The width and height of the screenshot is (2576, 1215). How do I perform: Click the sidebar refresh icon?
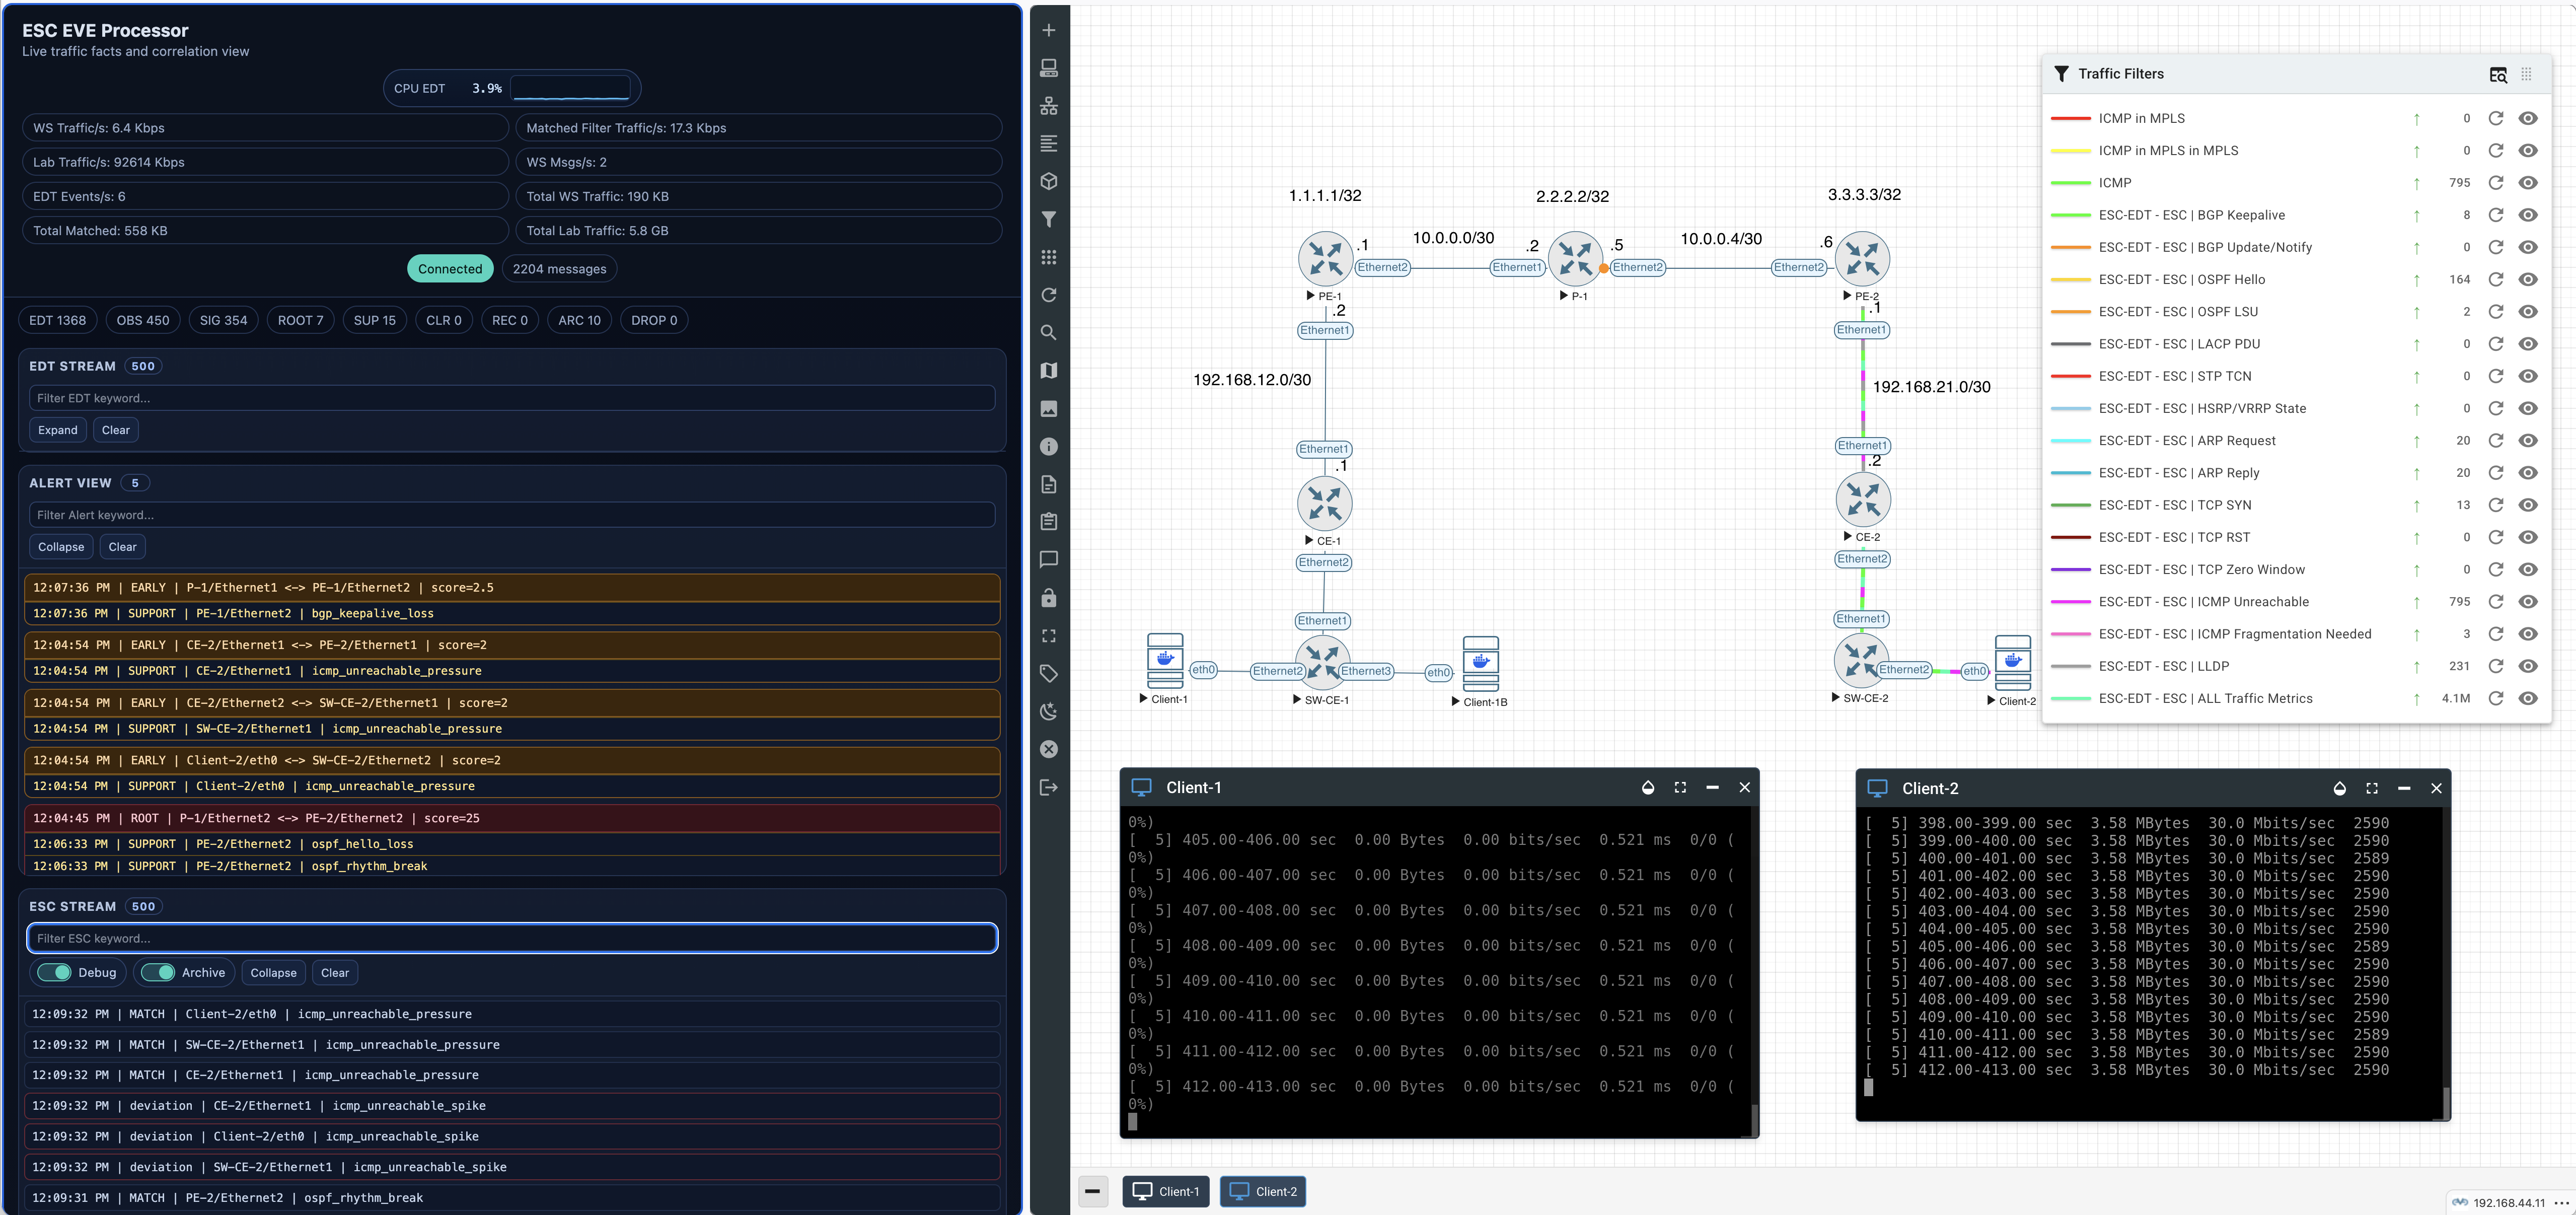[x=1048, y=295]
